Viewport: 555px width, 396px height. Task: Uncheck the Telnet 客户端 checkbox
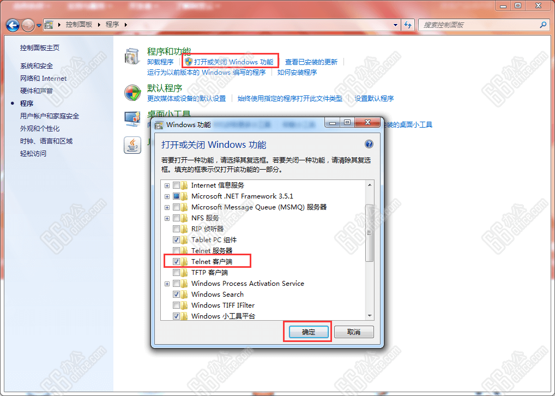click(x=176, y=262)
